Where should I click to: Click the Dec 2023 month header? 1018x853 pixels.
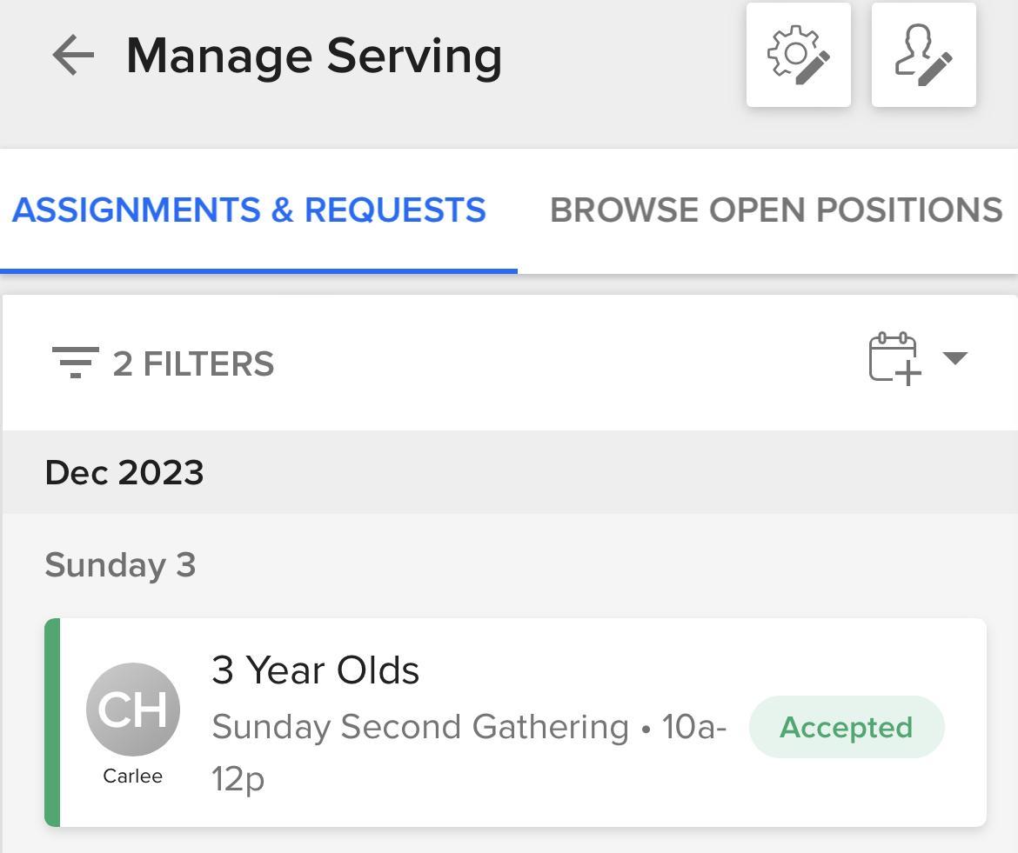(124, 473)
